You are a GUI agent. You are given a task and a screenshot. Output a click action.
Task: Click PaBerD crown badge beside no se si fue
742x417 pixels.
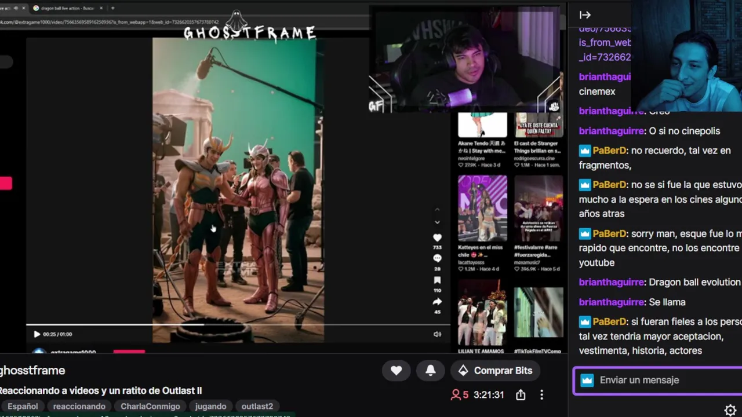pos(584,185)
